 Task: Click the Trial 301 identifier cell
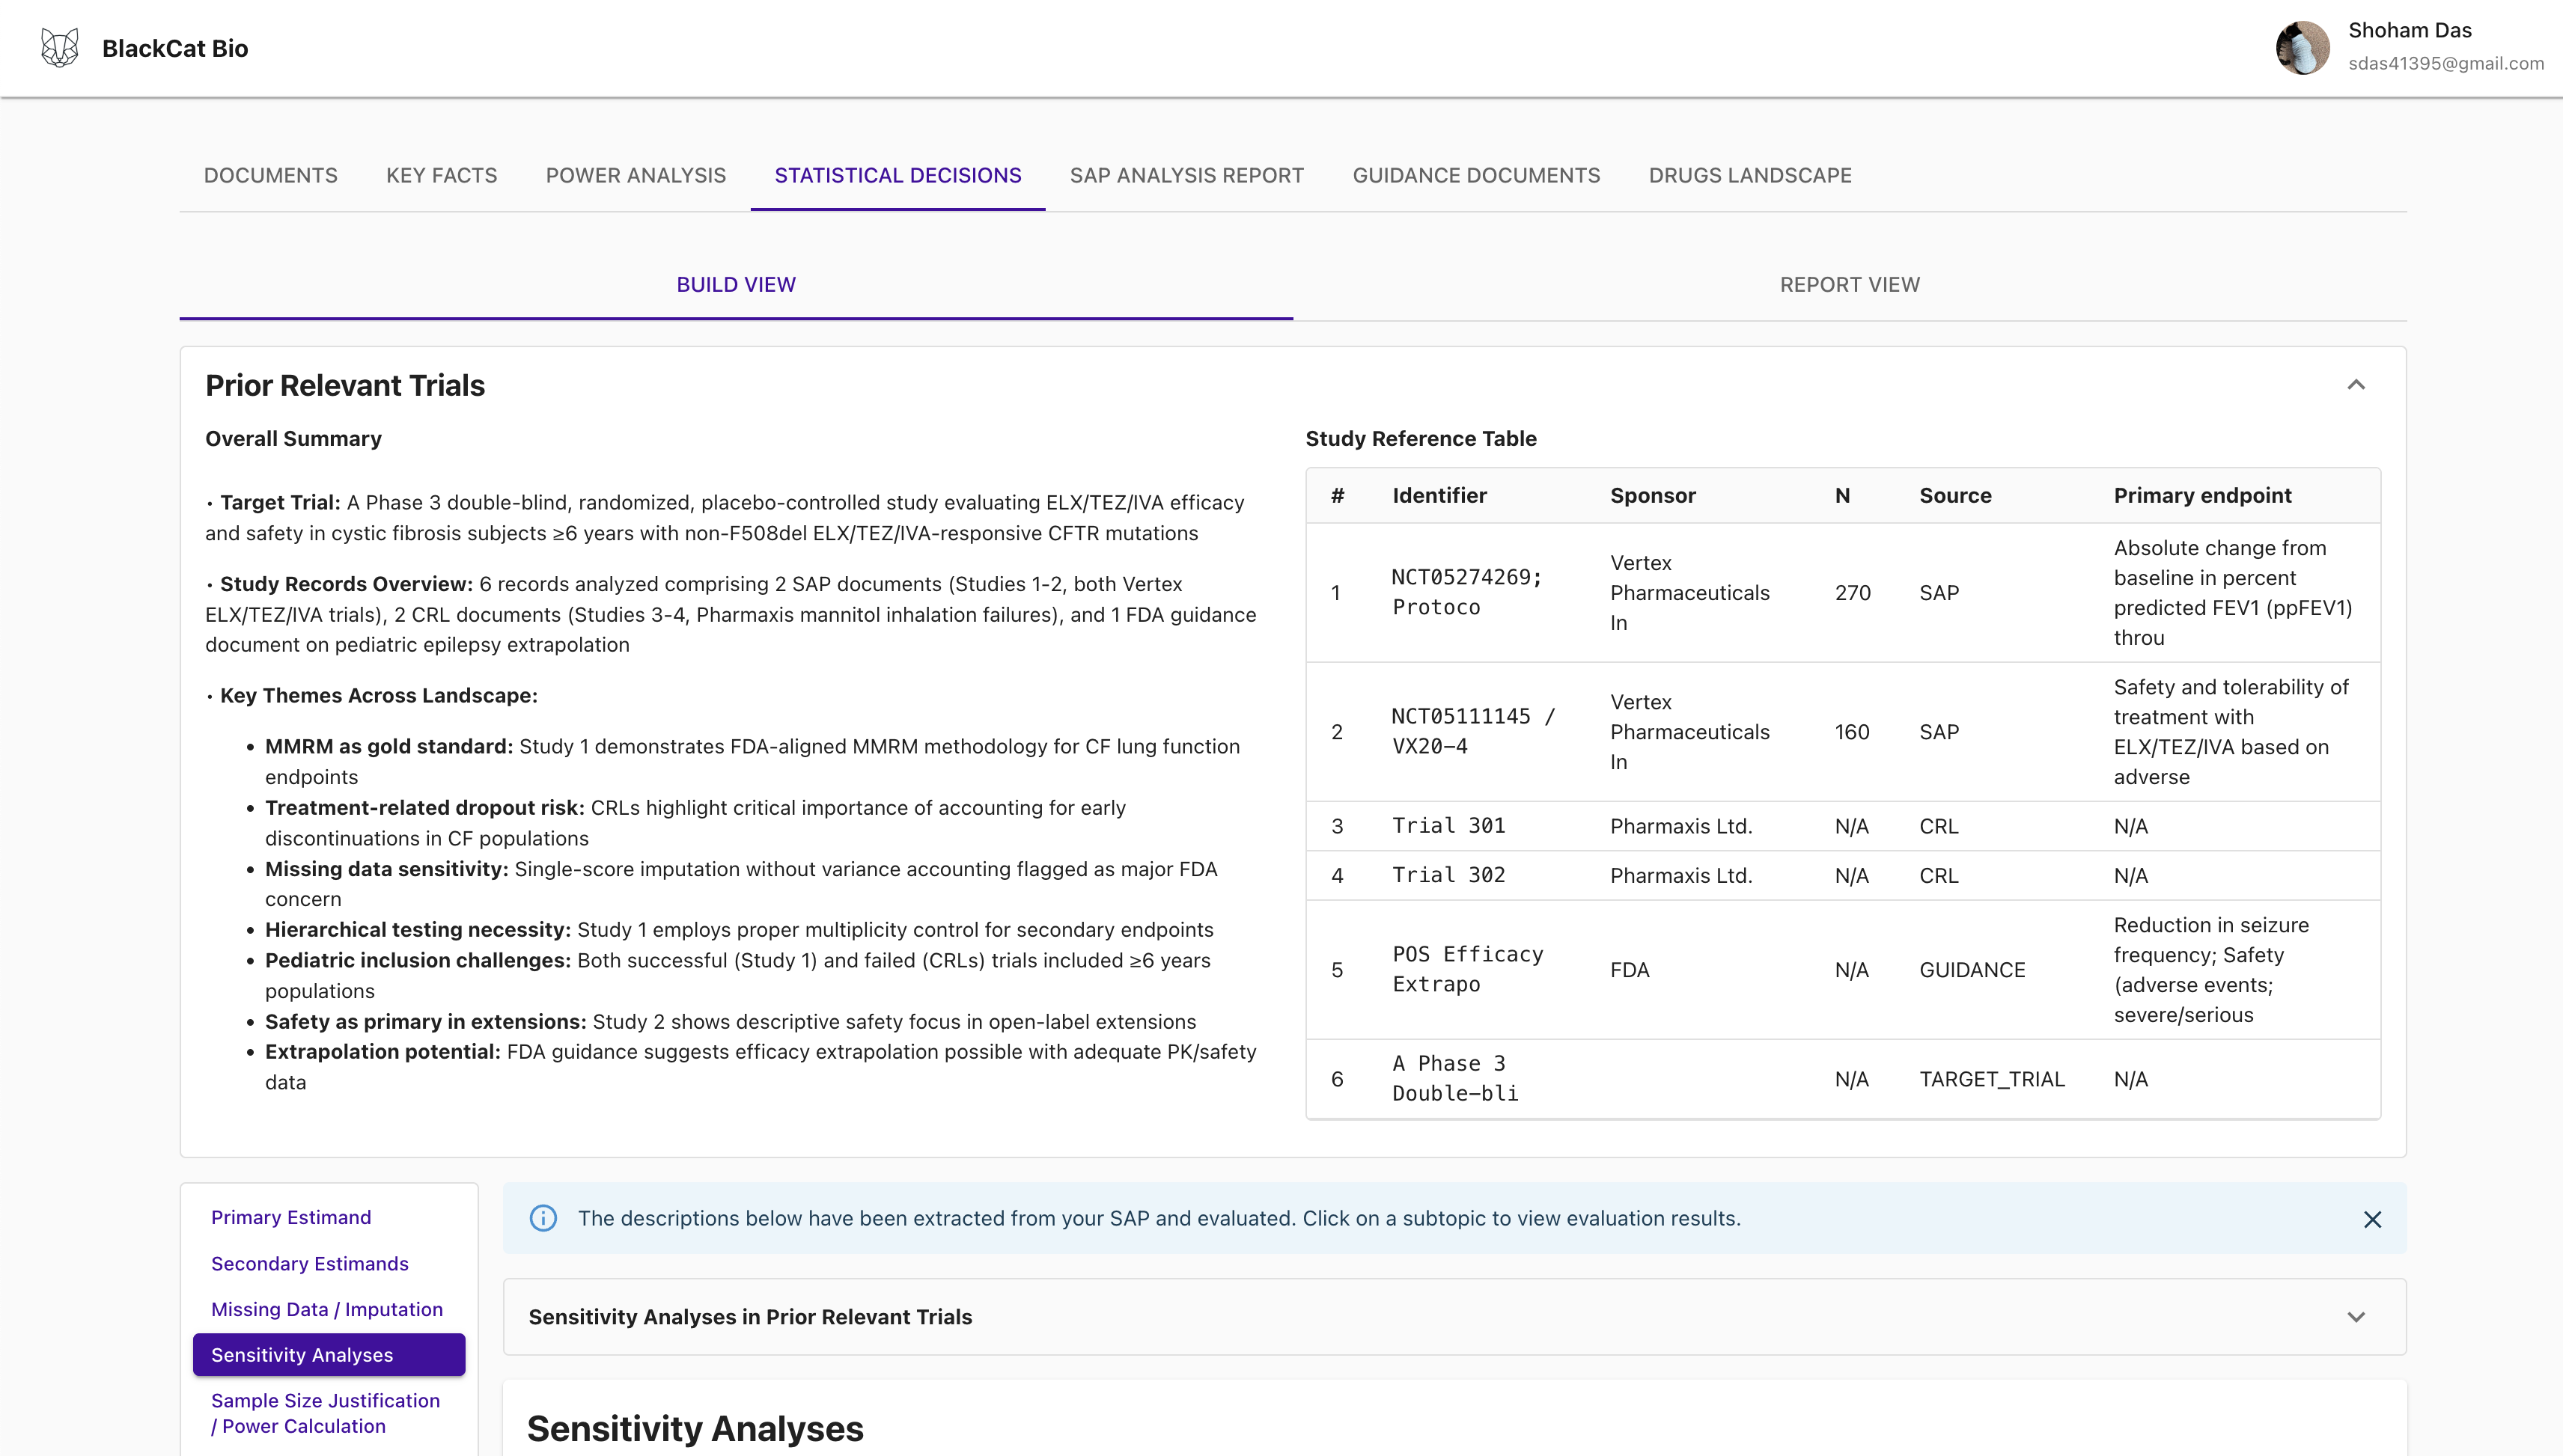[1448, 826]
